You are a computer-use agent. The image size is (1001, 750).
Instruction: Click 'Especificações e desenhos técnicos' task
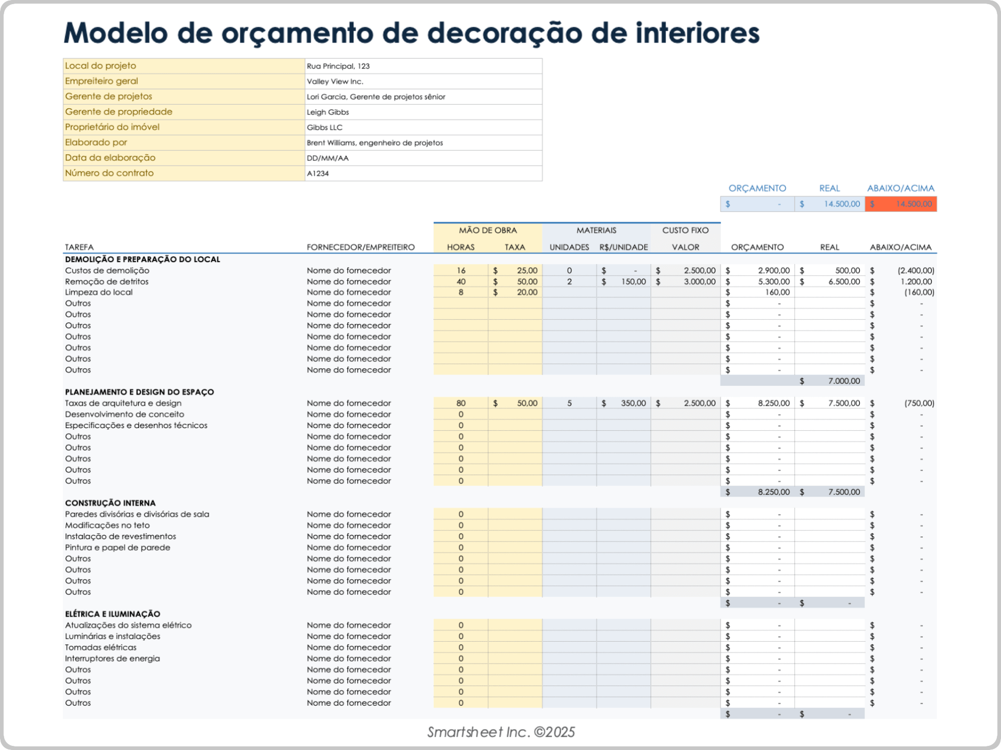tap(136, 426)
